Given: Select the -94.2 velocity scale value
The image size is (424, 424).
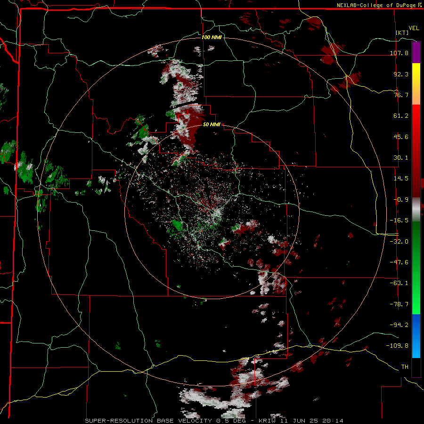Looking at the screenshot, I should click(x=399, y=325).
